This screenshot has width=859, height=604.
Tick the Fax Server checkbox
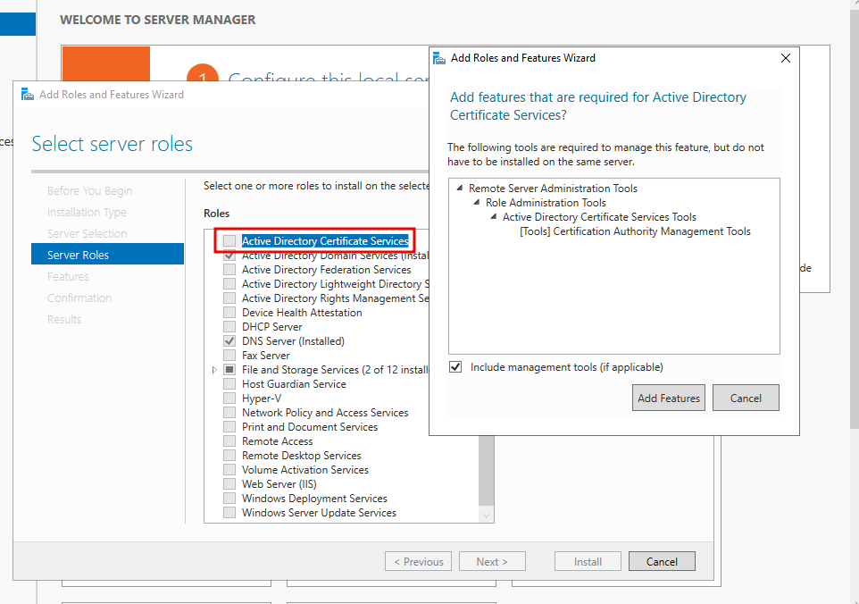click(x=229, y=356)
